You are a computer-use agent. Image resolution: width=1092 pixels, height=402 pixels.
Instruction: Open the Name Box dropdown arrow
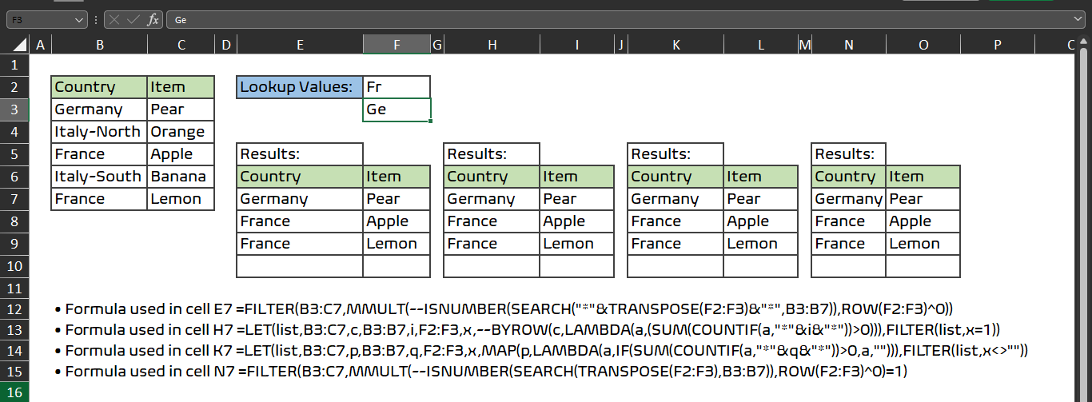point(79,20)
